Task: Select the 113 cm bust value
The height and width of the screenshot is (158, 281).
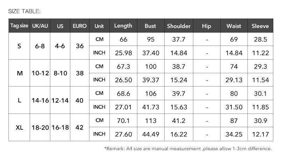Action: coord(150,121)
